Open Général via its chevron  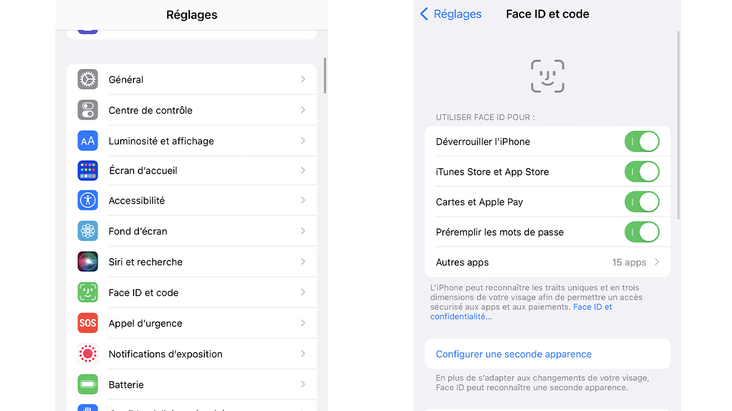coord(303,79)
